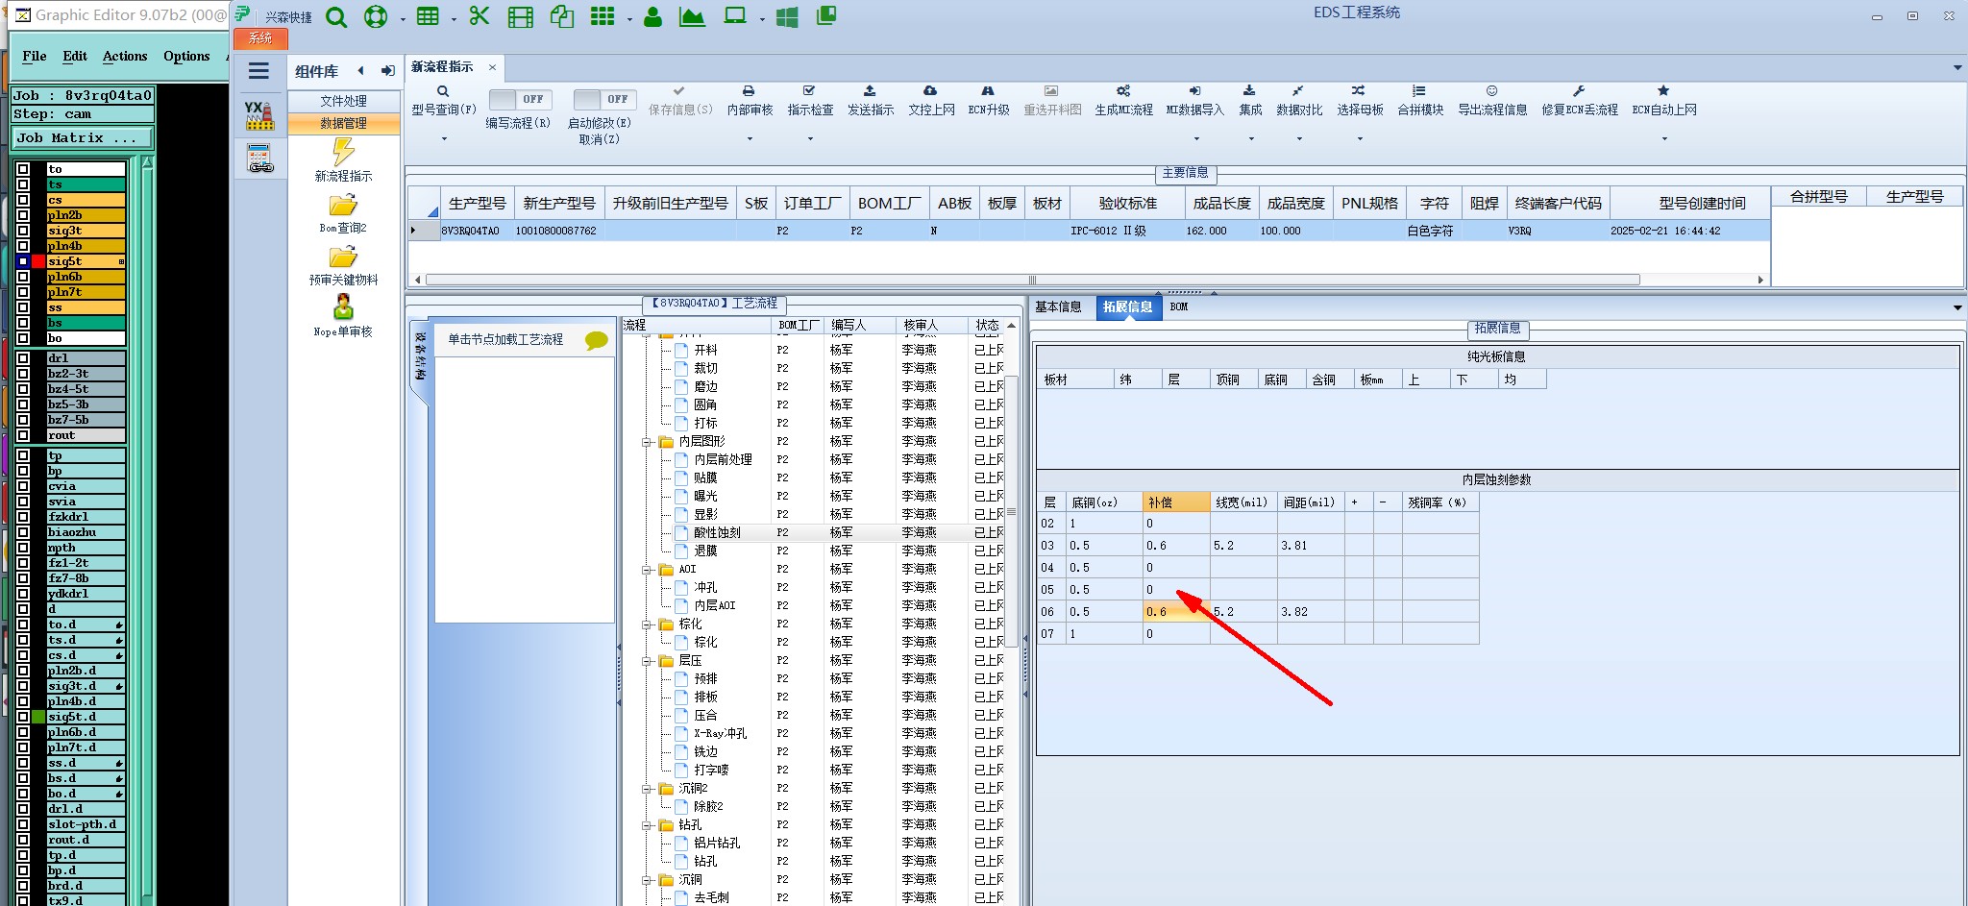
Task: Click the 发送指示 upload button
Action: 871,101
